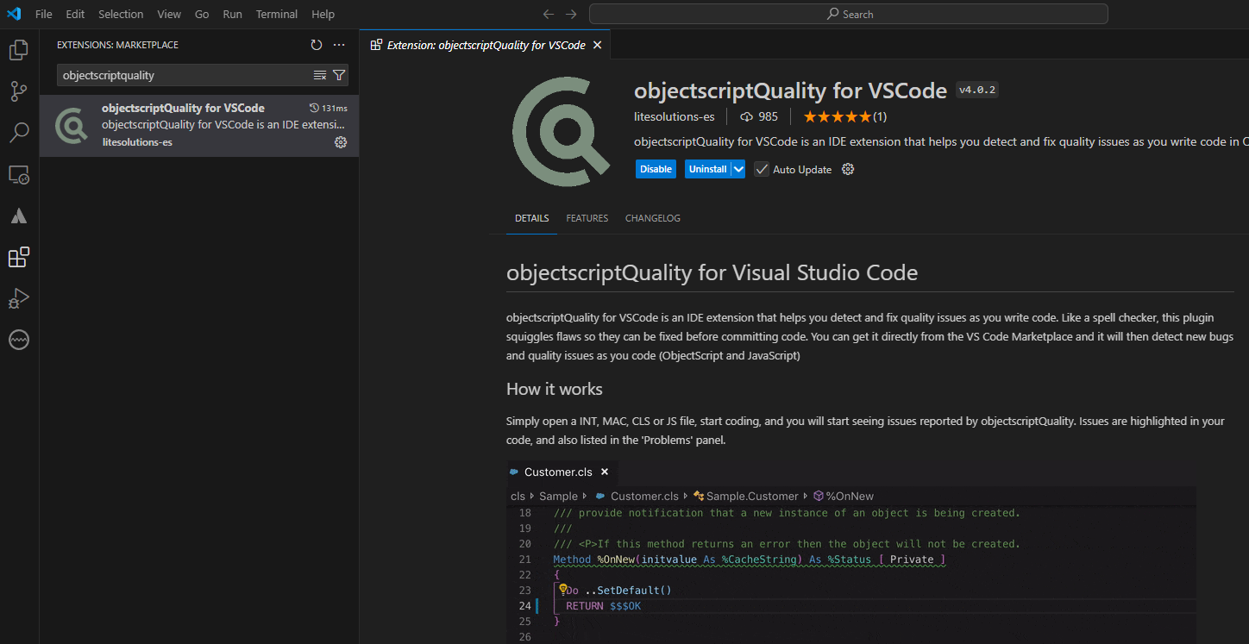Click the Customer.cls tab in screenshot image
This screenshot has height=644, width=1249.
[561, 472]
